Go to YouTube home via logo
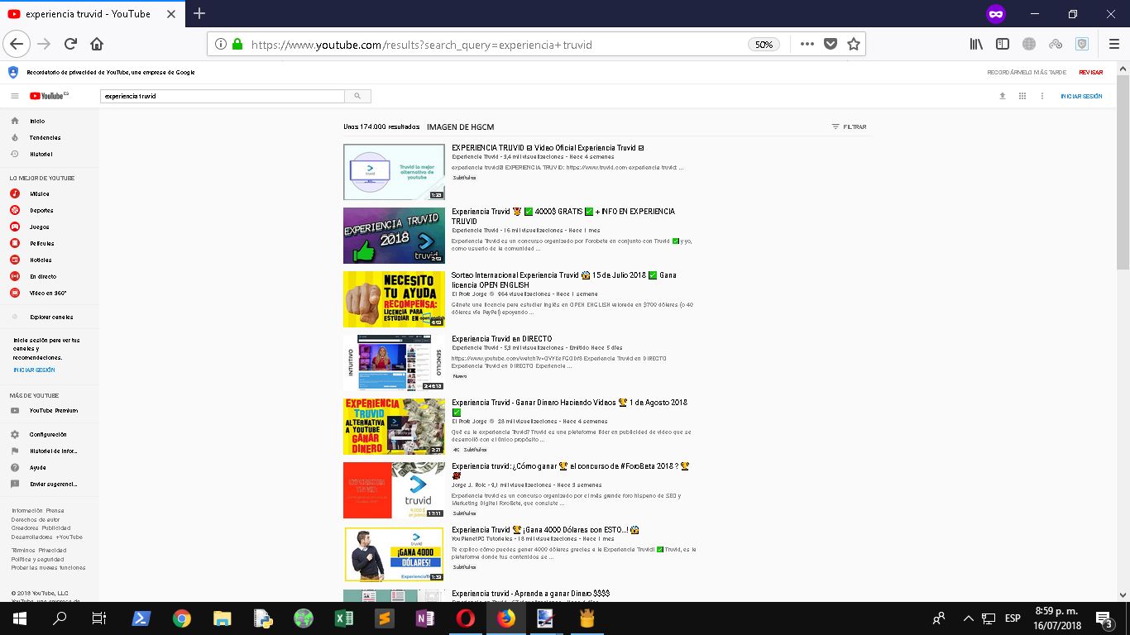This screenshot has height=635, width=1130. pyautogui.click(x=48, y=96)
